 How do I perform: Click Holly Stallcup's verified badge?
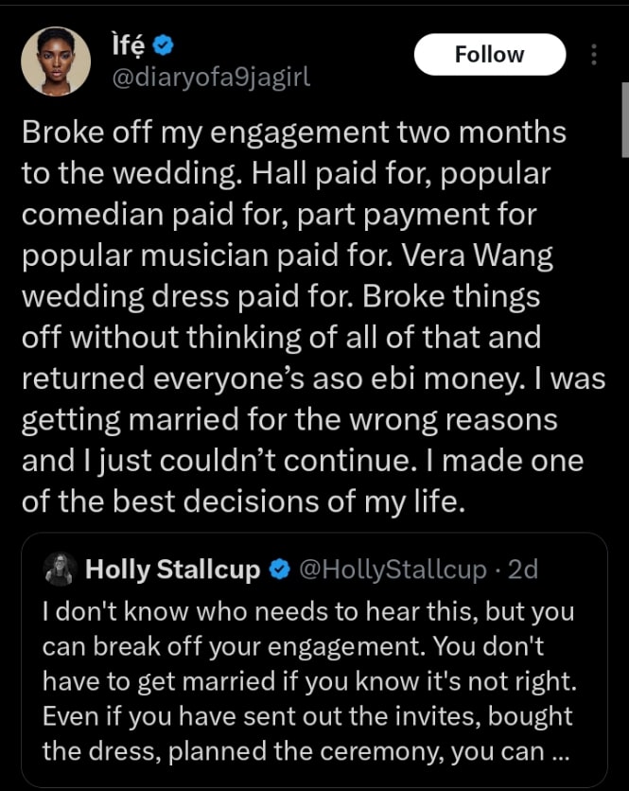click(278, 569)
